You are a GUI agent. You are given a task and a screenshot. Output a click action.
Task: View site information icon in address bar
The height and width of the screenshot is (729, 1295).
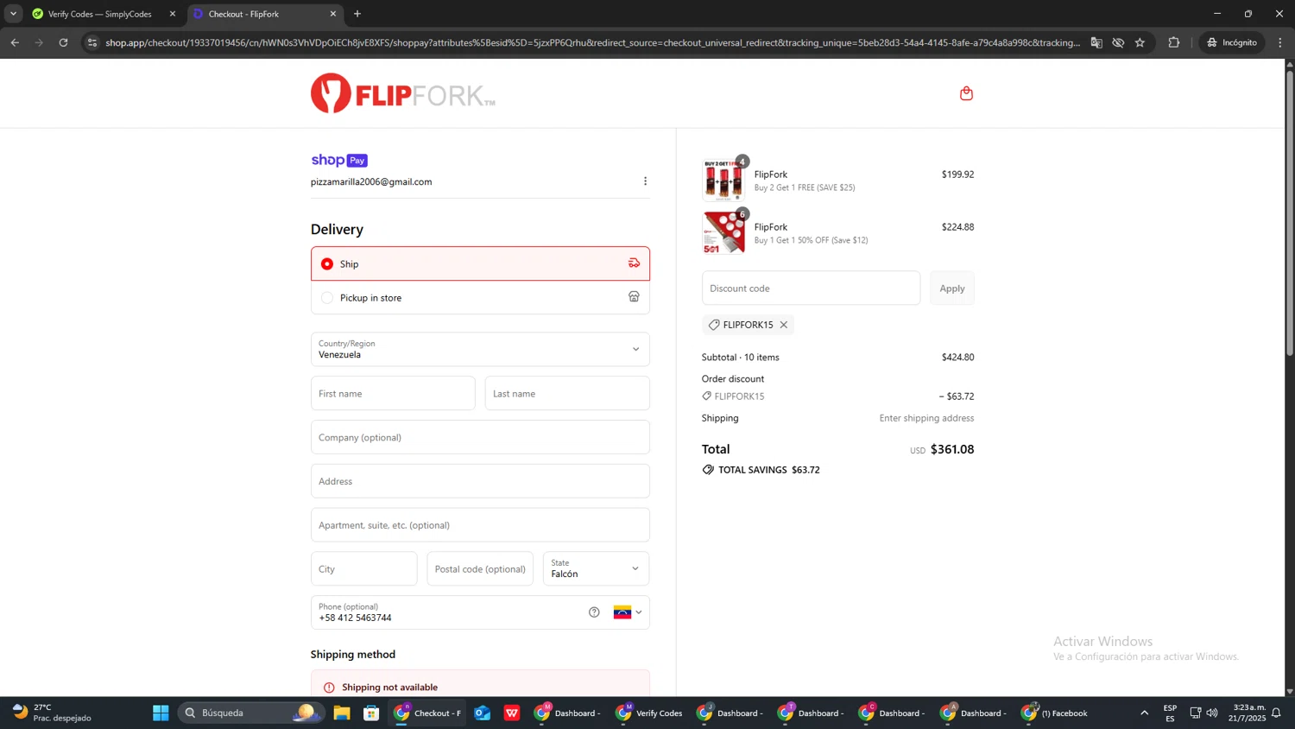point(92,42)
